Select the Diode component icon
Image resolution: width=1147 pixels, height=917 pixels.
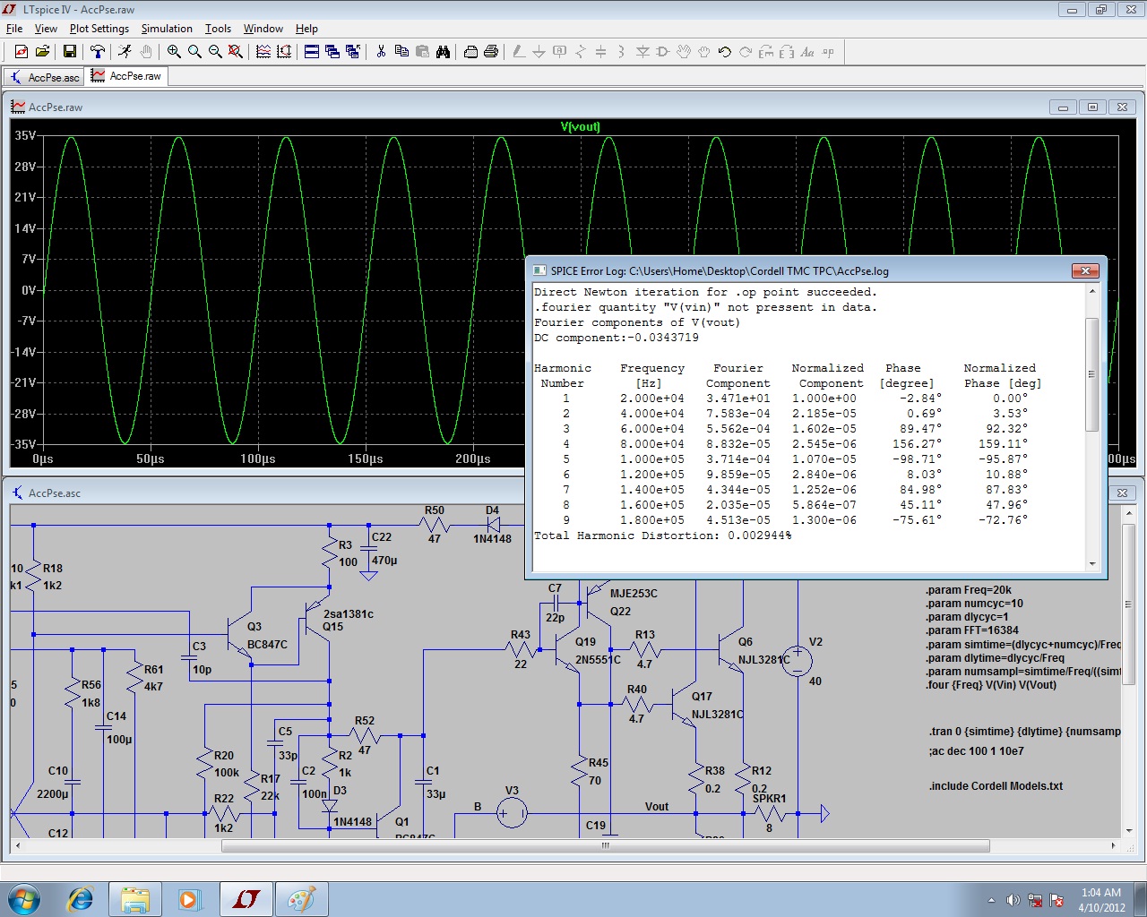[x=642, y=52]
